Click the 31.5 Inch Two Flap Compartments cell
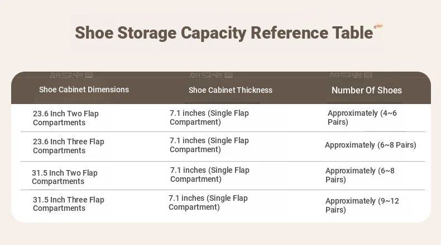 tap(65, 177)
